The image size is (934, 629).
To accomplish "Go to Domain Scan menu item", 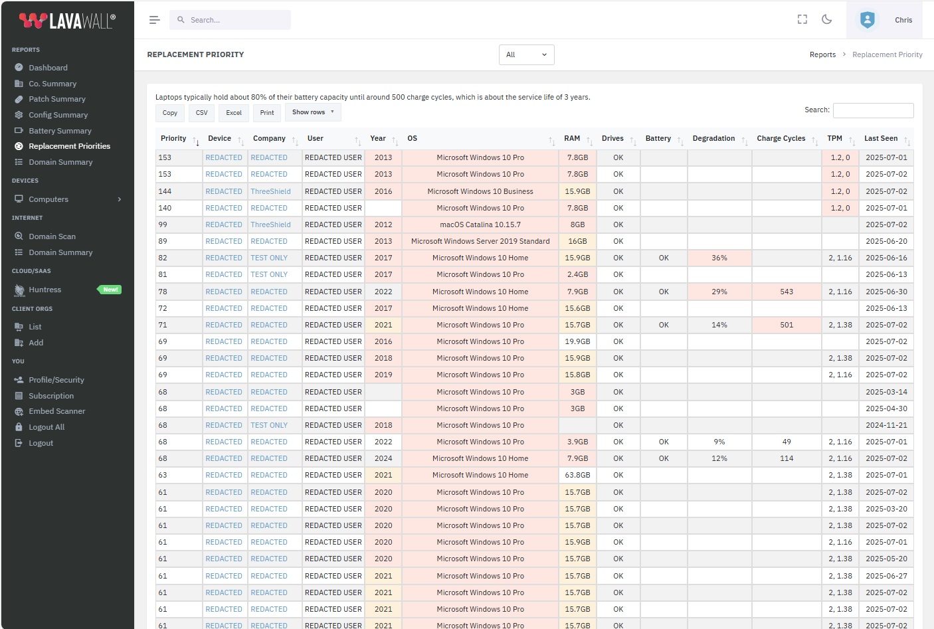I will tap(52, 236).
